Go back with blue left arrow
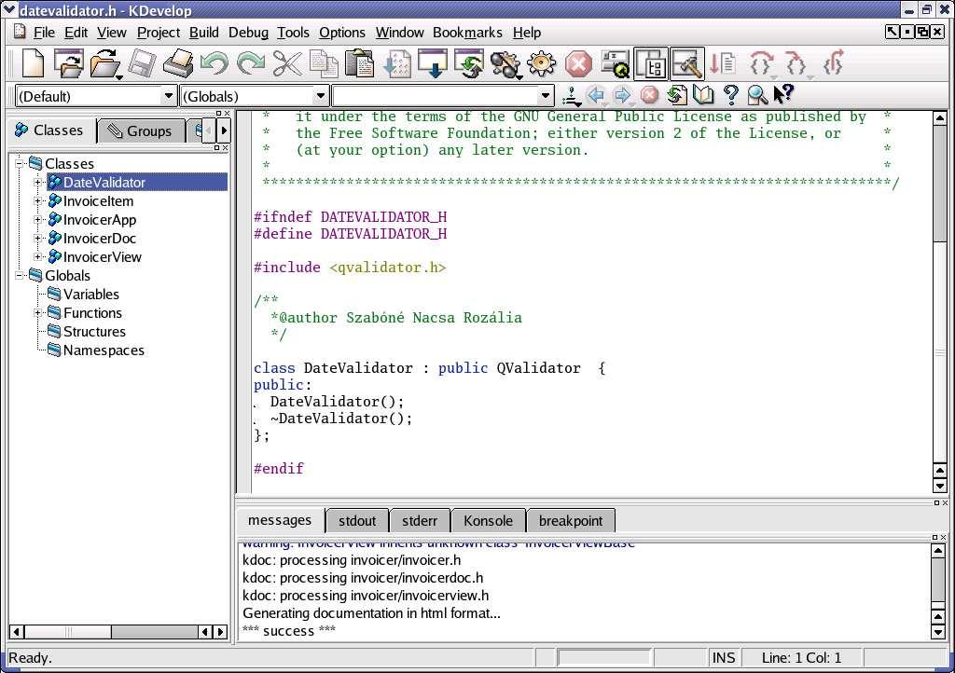This screenshot has height=673, width=955. pos(596,95)
